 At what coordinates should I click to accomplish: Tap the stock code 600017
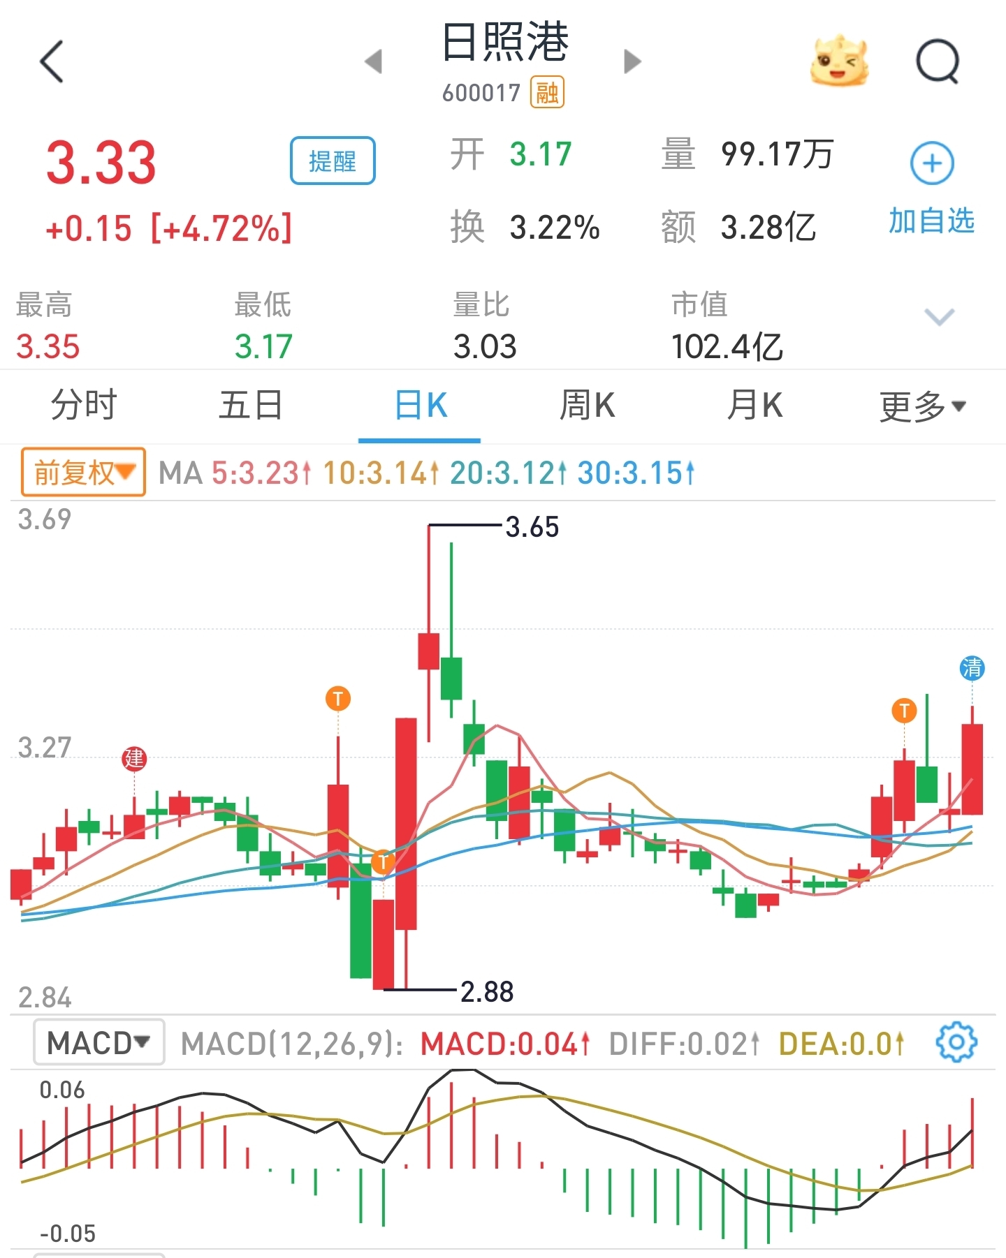click(481, 93)
